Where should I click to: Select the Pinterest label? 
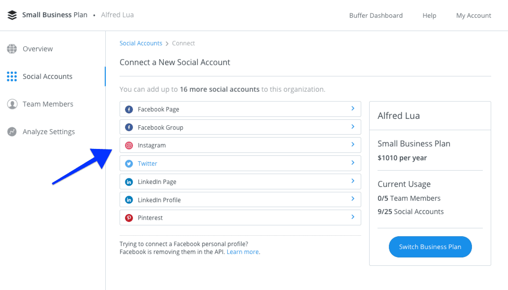(x=150, y=218)
